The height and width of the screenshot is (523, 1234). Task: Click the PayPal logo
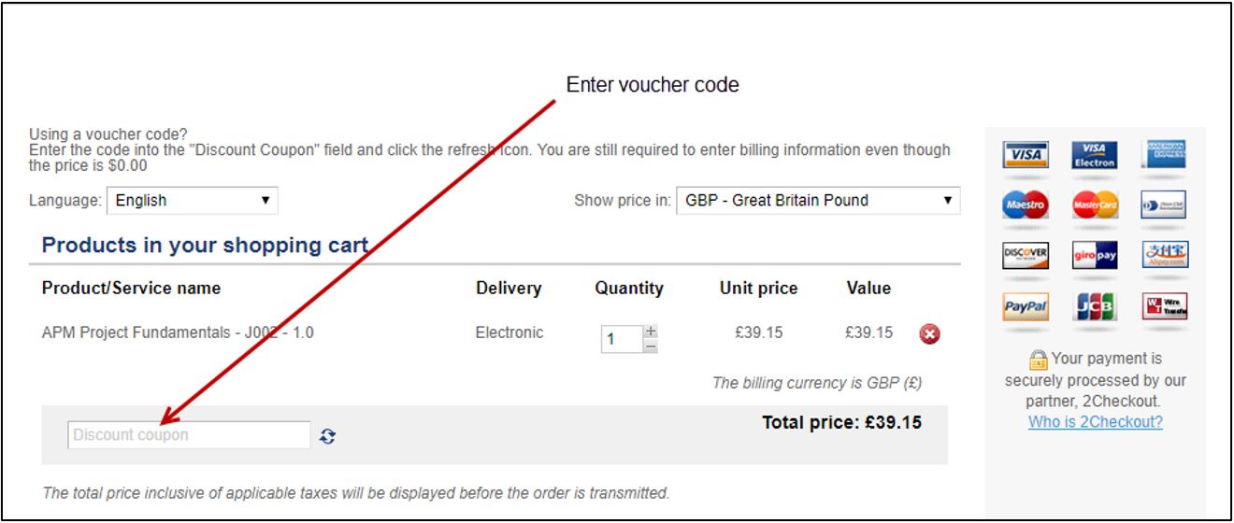point(1026,306)
